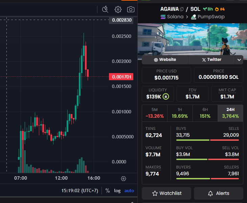Viewport: 247px width, 203px height.
Task: Click the MKT CAP $1.7M box
Action: pos(227,94)
